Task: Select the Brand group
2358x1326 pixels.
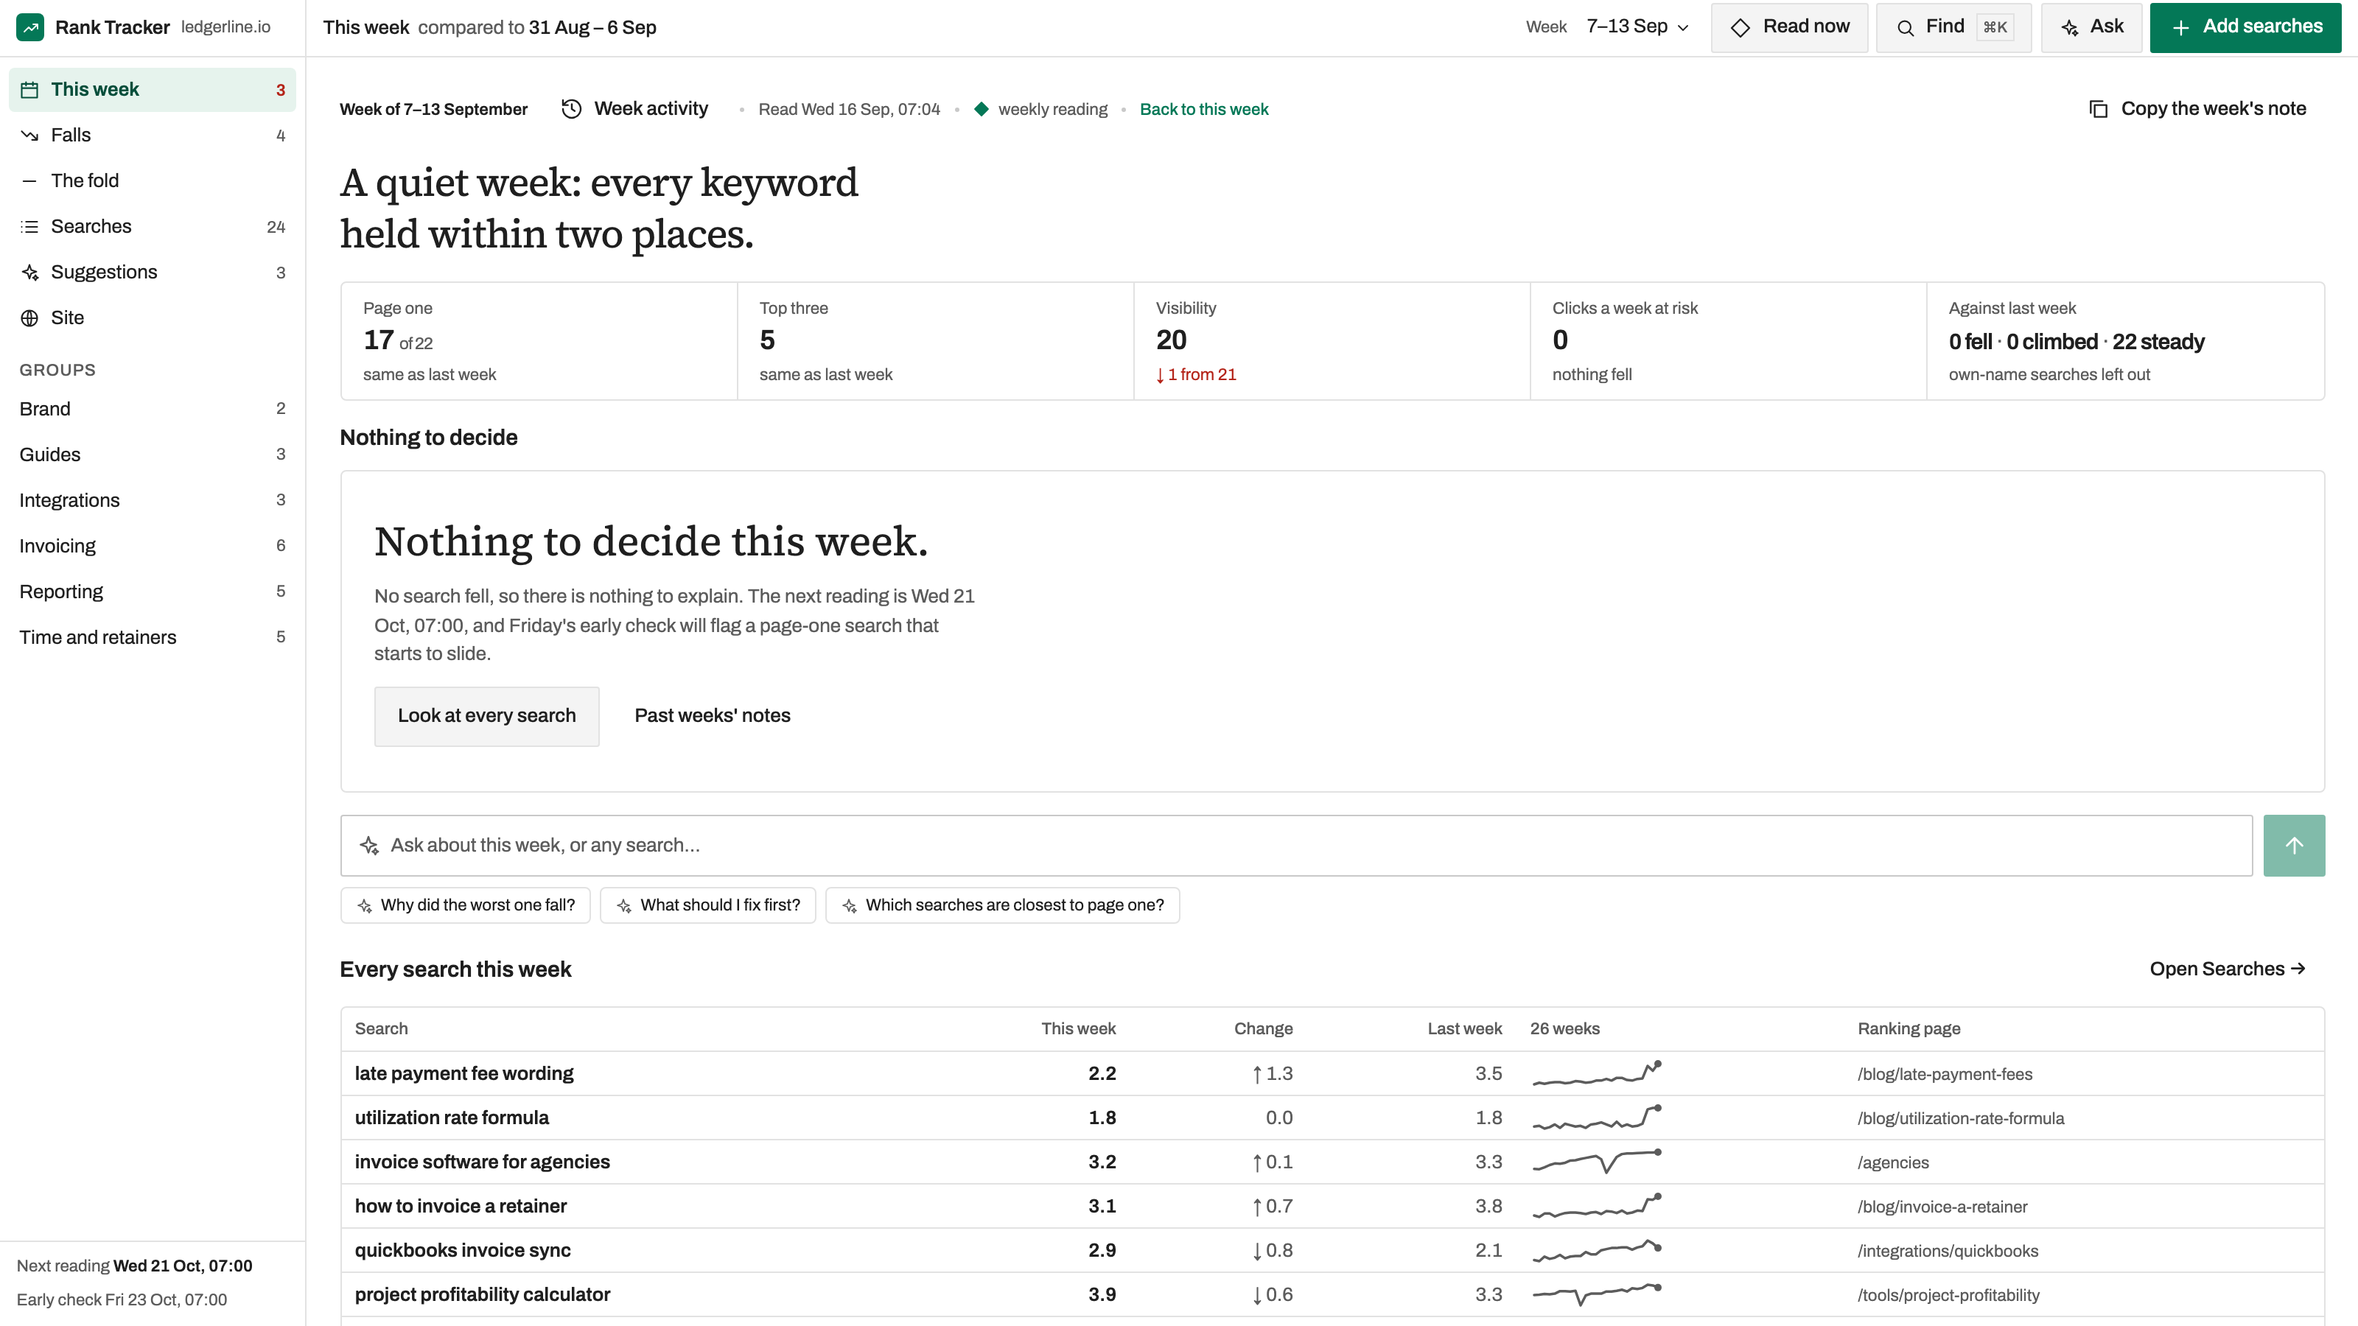Action: pos(152,409)
